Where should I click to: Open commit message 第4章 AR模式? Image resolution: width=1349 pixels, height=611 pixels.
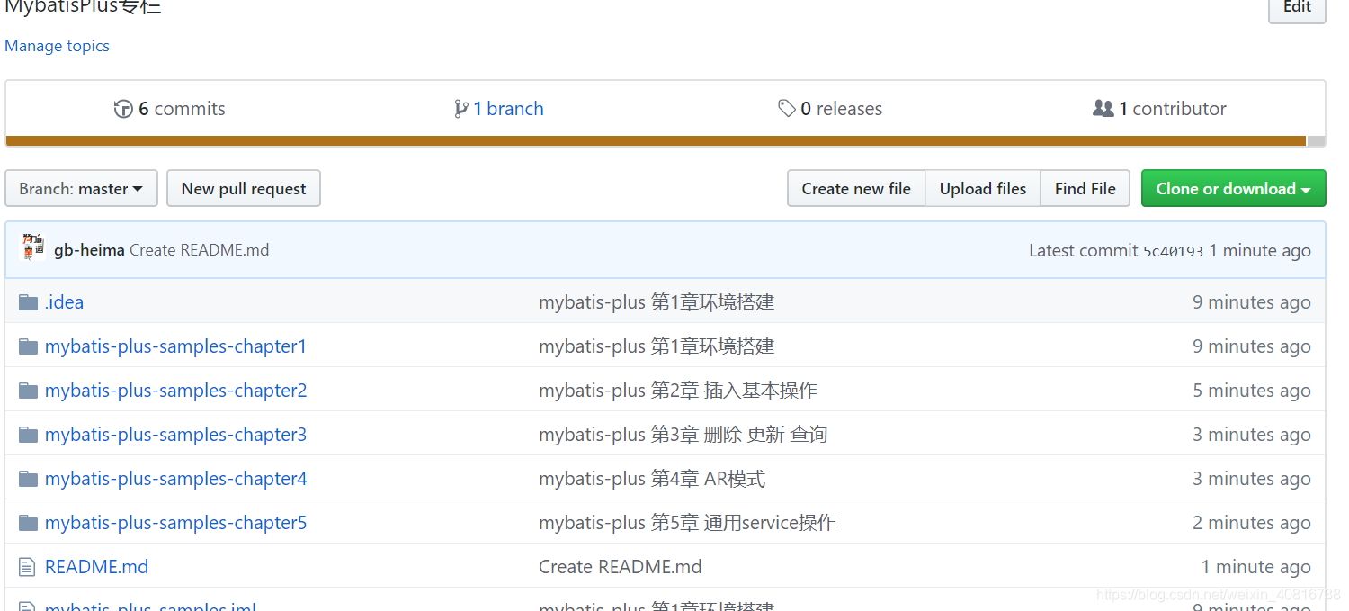click(x=652, y=479)
